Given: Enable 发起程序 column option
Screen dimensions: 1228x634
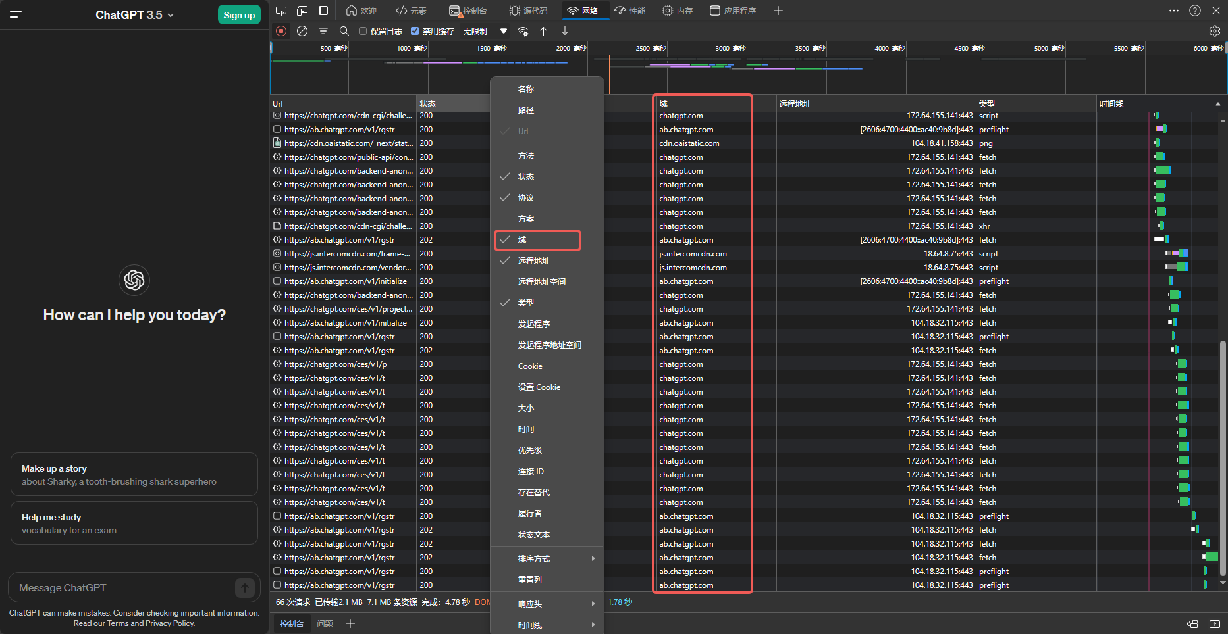Looking at the screenshot, I should pyautogui.click(x=547, y=324).
